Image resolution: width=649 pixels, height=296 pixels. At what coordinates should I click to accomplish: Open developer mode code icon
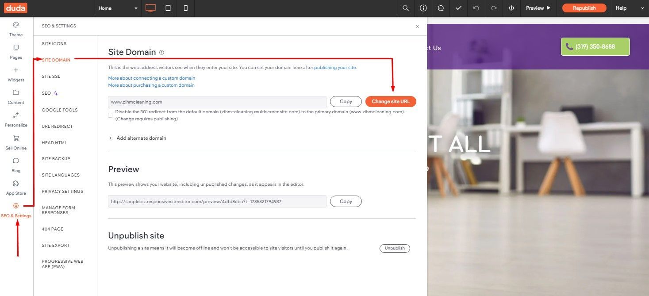pos(511,8)
